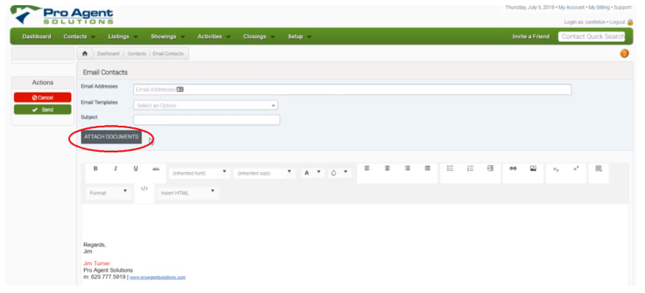Toggle bold formatting in editor toolbar
645x293 pixels.
point(96,169)
